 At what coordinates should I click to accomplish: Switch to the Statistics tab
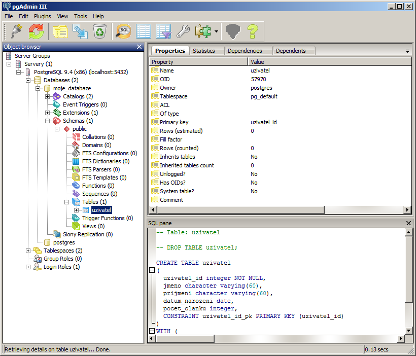(x=204, y=51)
